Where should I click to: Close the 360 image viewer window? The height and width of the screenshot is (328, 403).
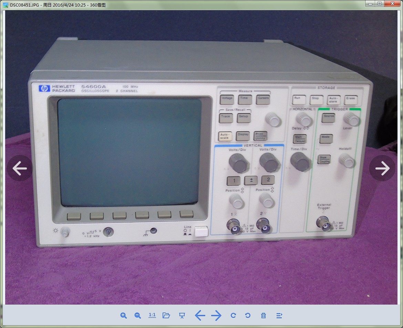coord(392,3)
